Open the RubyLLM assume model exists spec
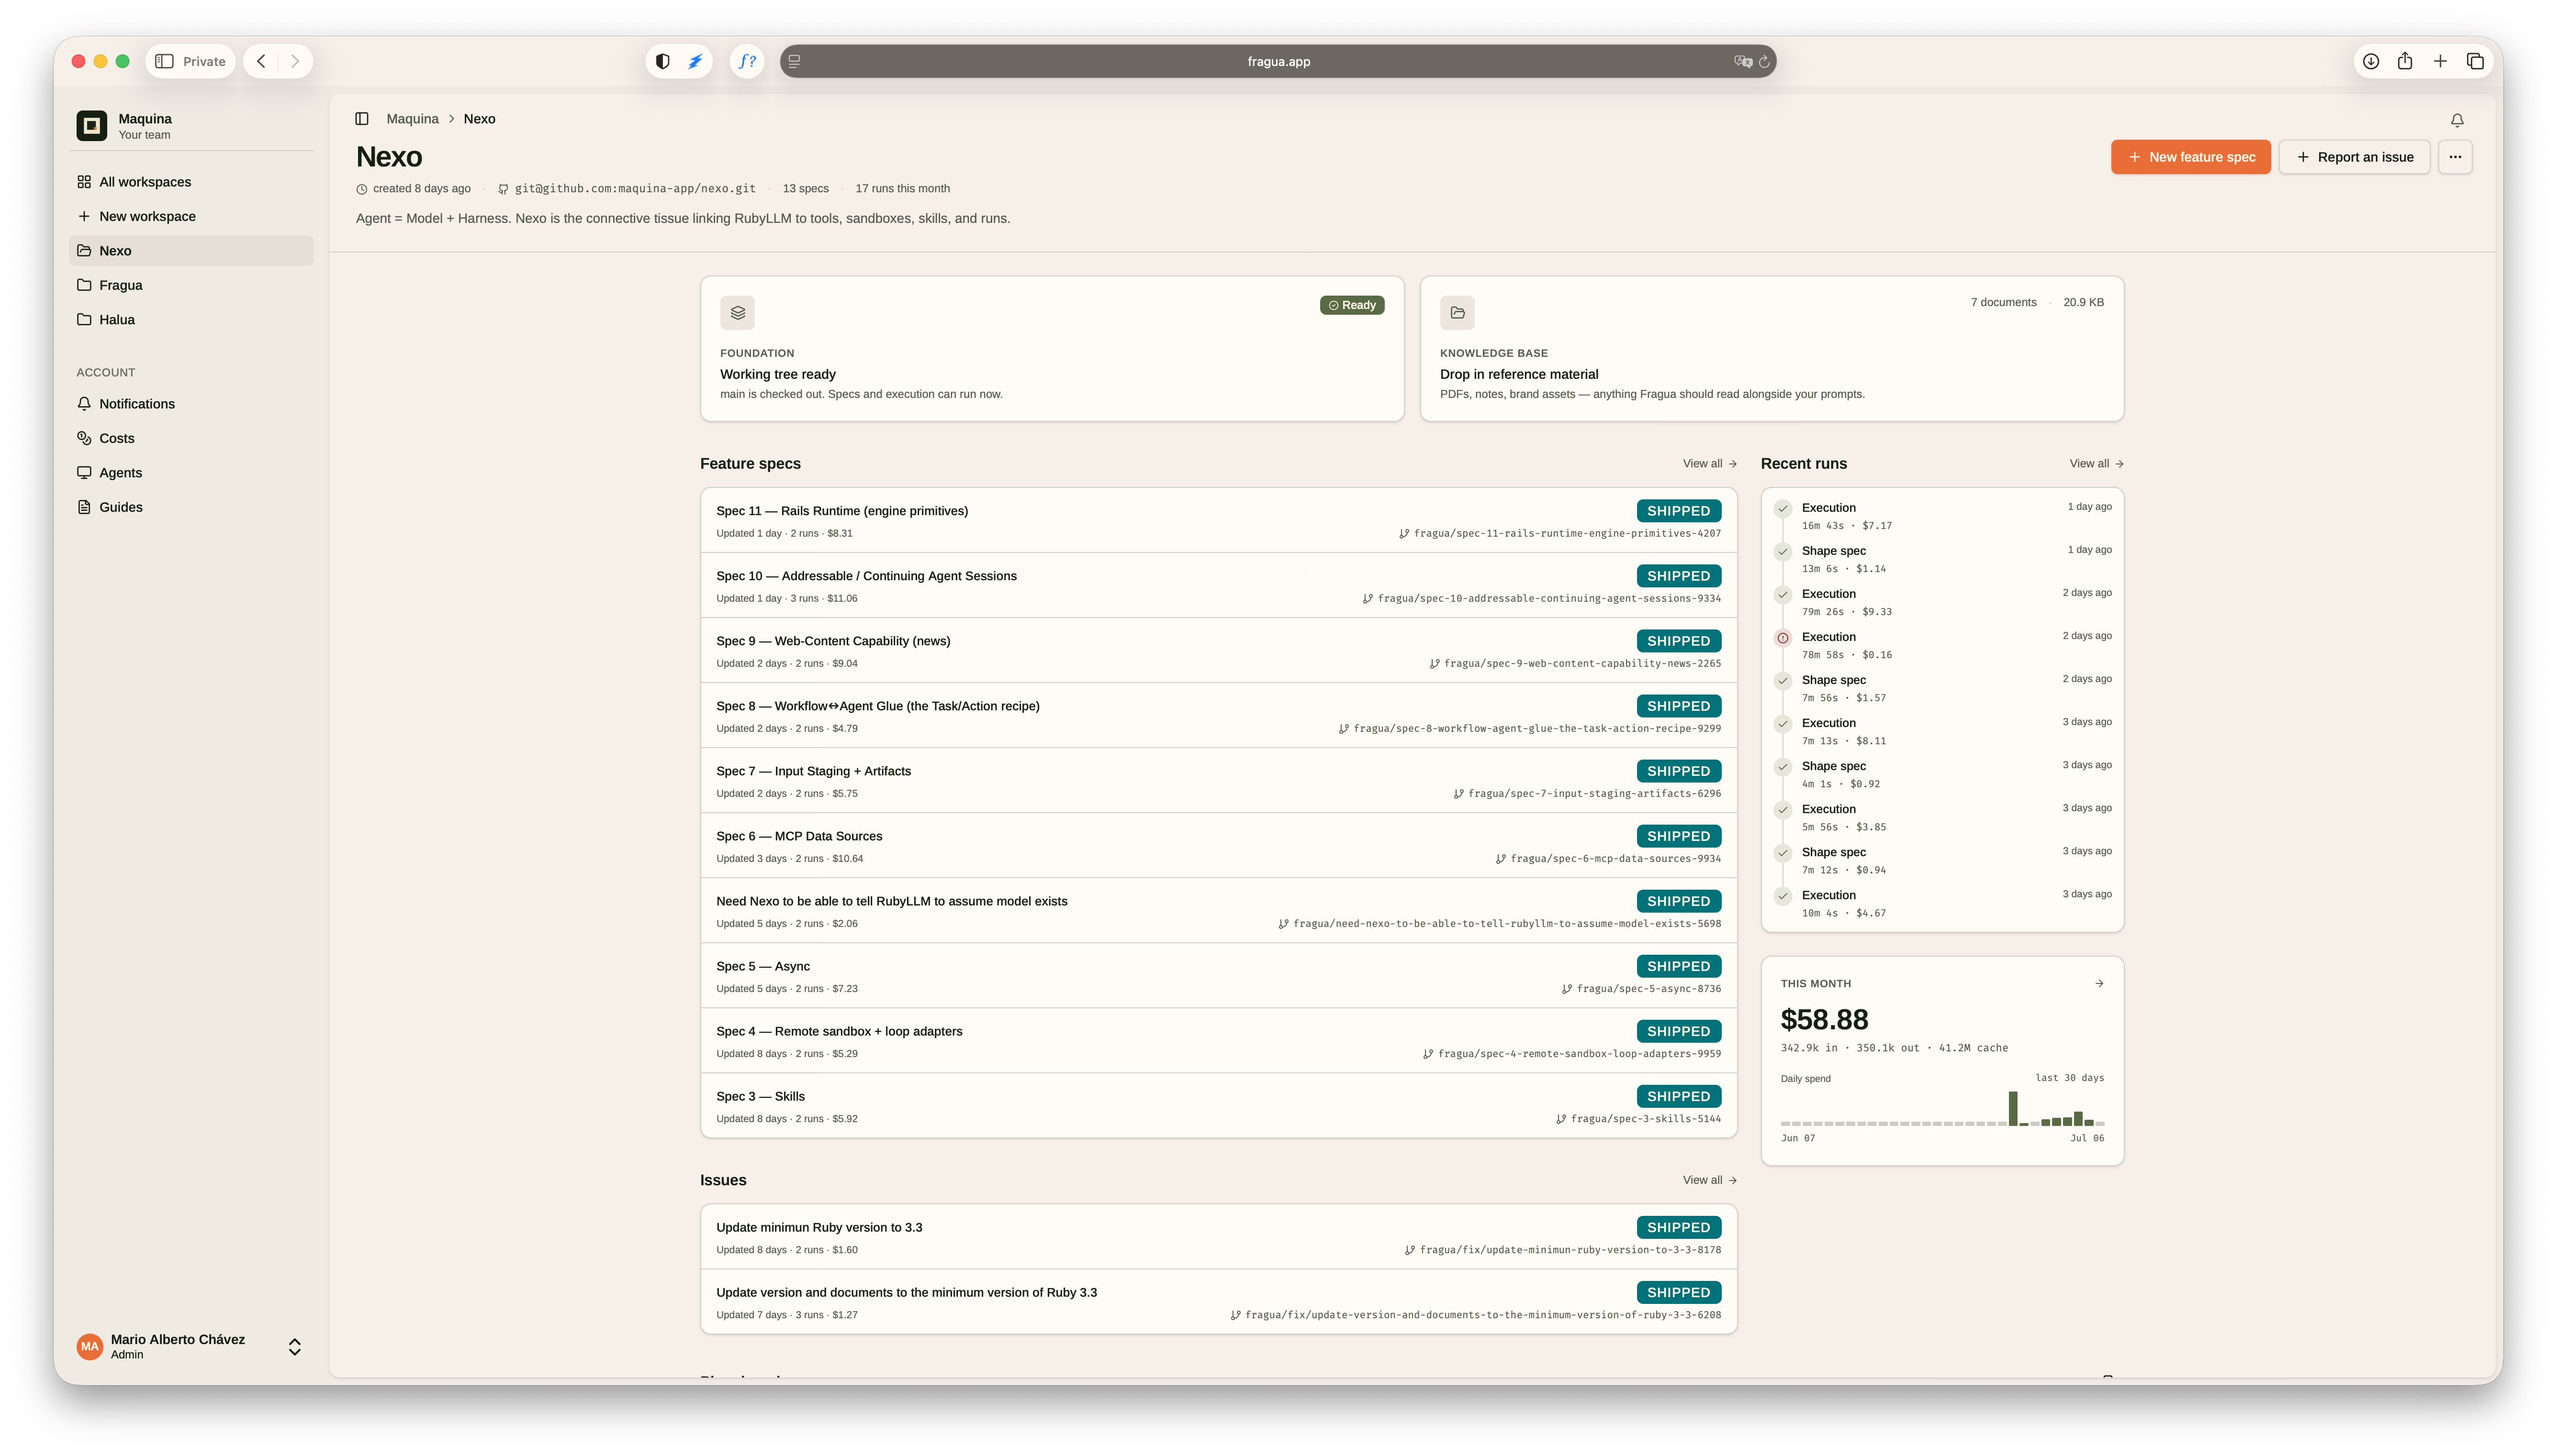 point(1218,910)
